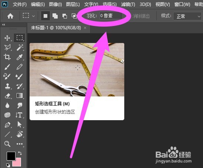Open the 滤镜(T) menu

tap(128, 4)
